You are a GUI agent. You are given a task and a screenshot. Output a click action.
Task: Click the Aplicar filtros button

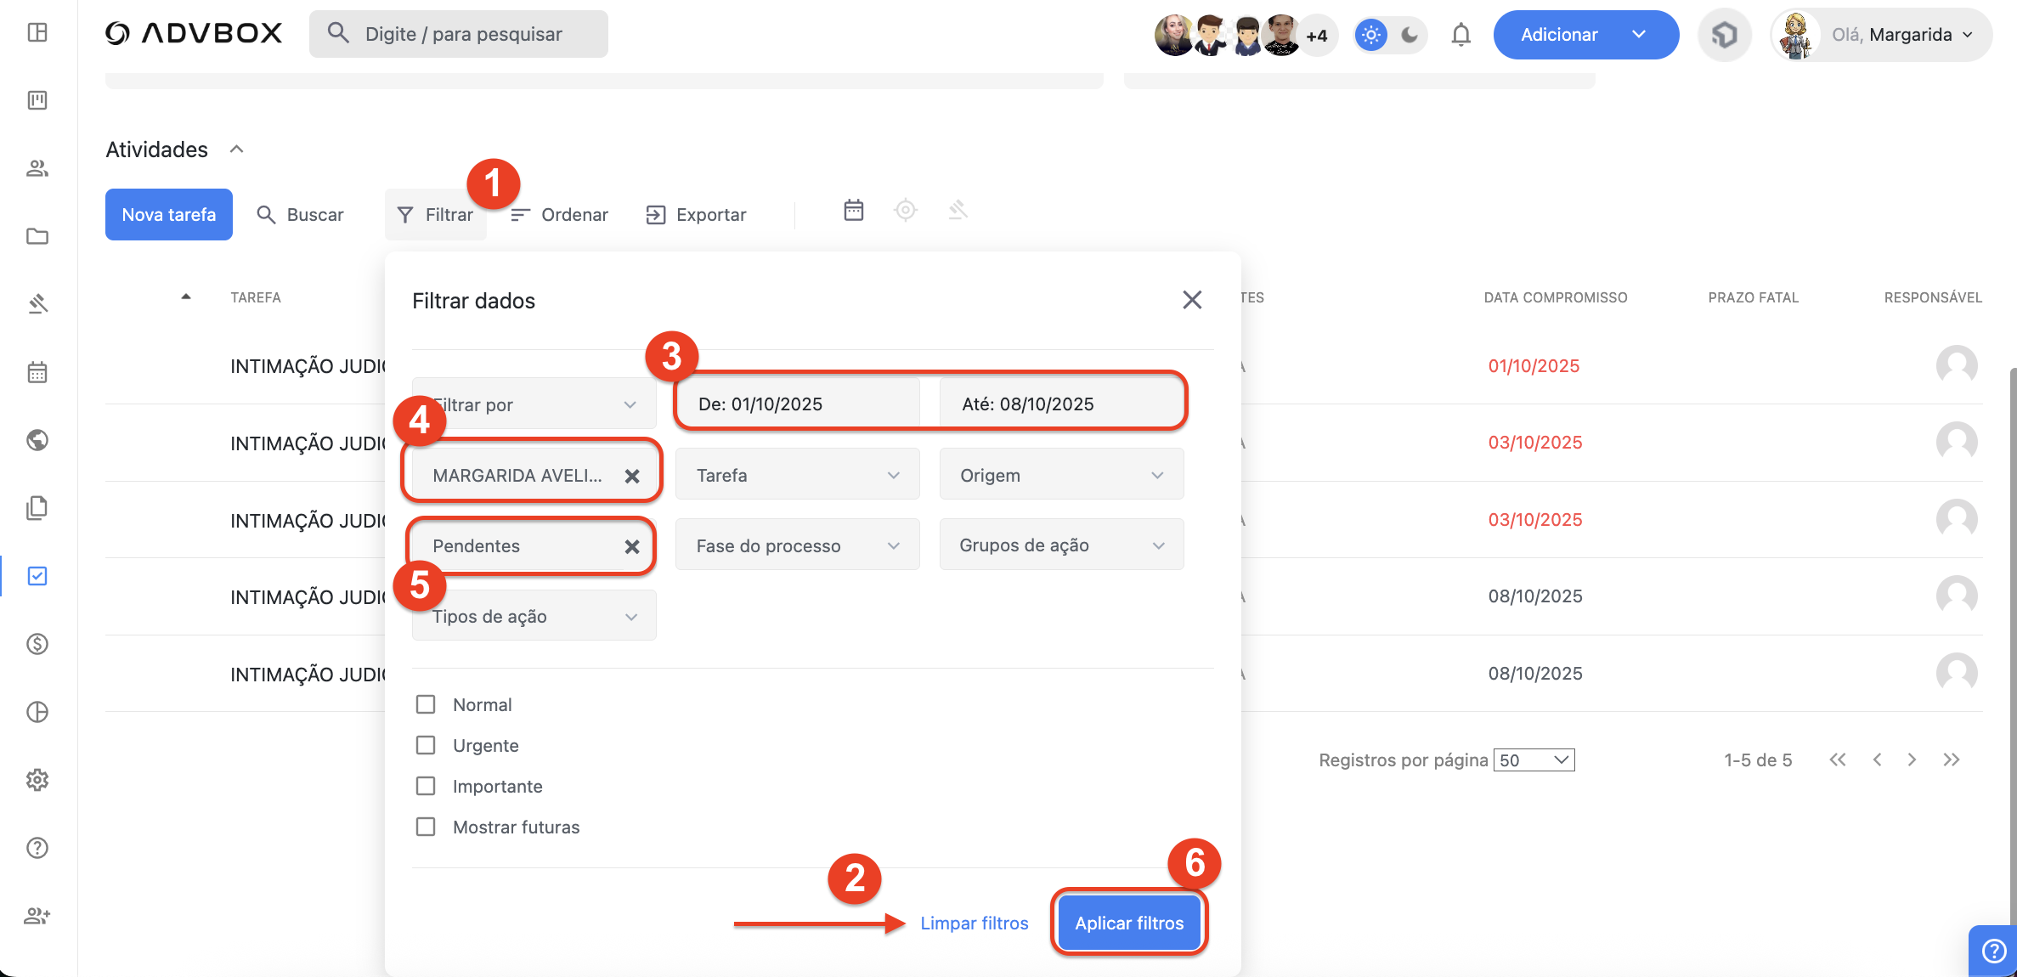pos(1128,923)
